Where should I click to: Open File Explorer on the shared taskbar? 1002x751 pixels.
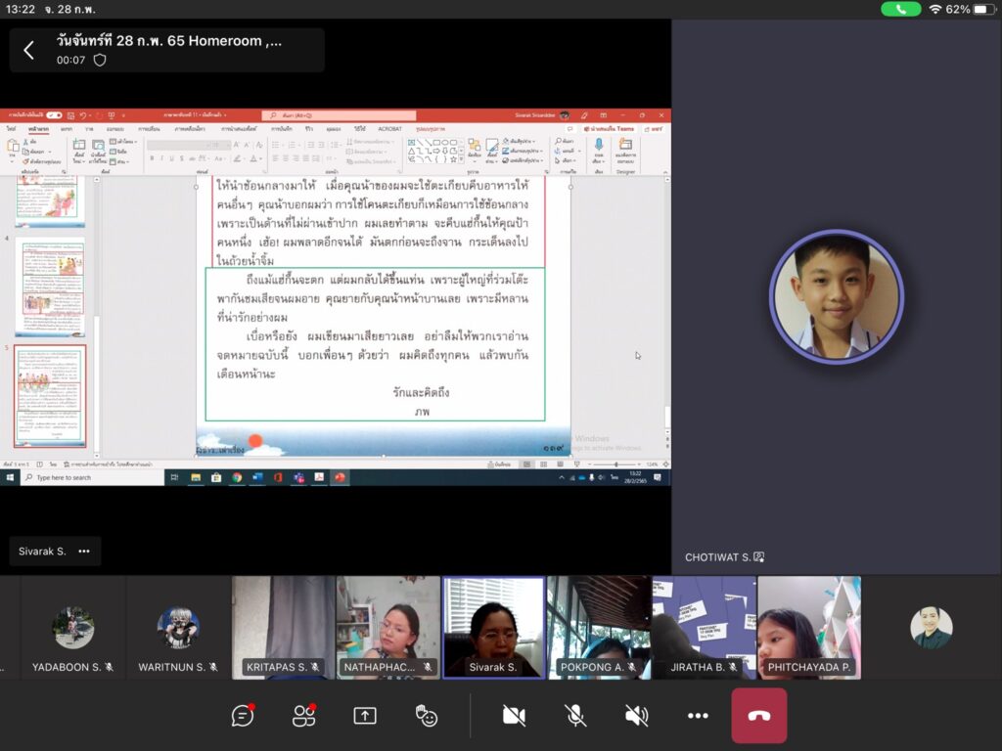(x=196, y=477)
